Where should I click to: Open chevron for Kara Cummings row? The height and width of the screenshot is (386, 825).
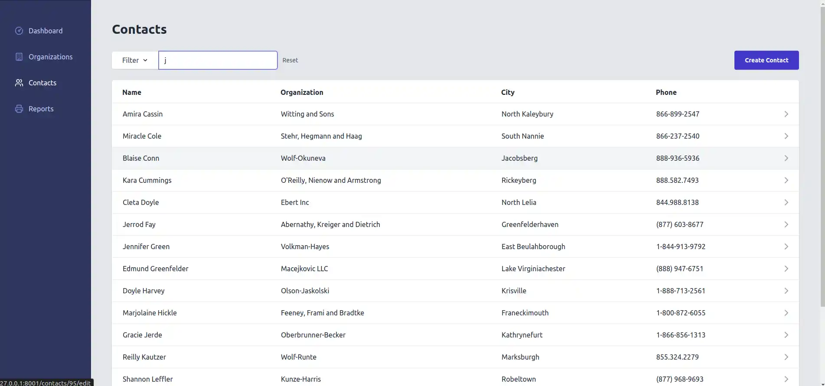pos(786,180)
